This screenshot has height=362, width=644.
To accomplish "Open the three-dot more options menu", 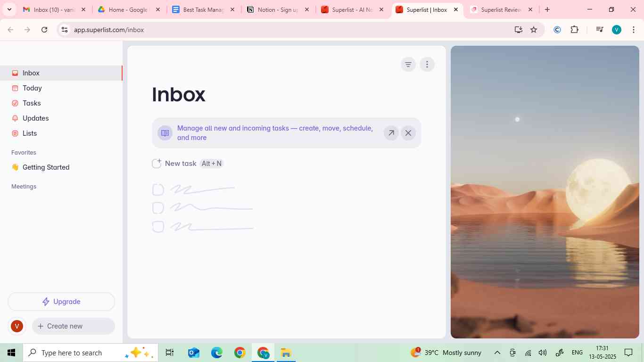I will click(427, 65).
